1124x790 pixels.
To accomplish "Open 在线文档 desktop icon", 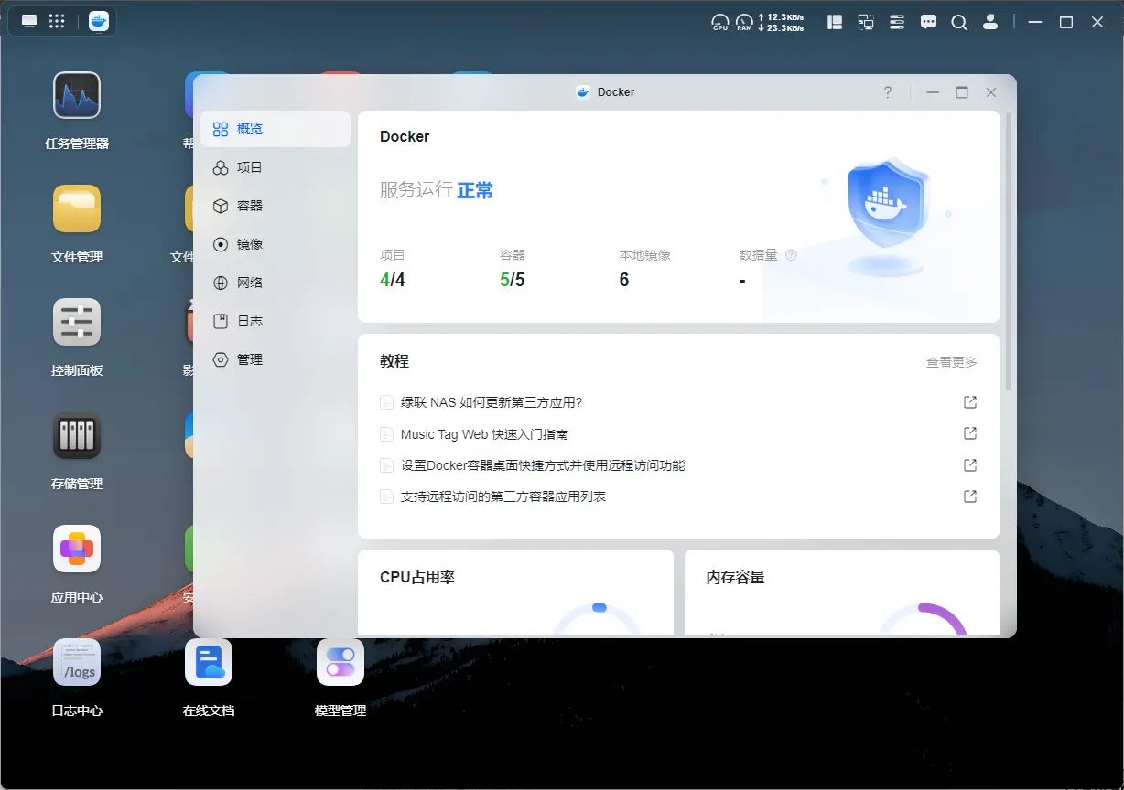I will 209,662.
